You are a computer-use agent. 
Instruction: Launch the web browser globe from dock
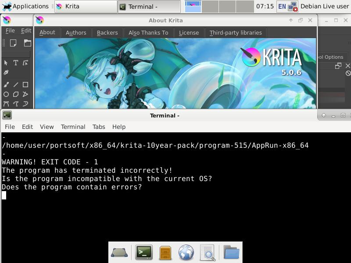point(186,252)
